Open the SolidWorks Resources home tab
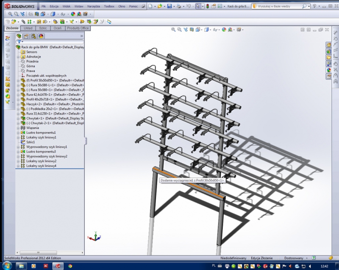 tap(328, 45)
